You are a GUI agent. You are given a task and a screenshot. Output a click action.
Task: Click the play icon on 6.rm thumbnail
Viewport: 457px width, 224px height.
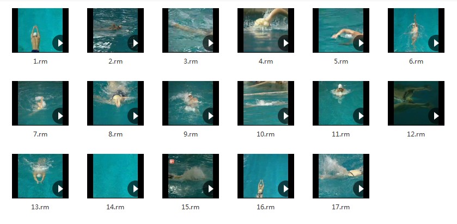[436, 43]
